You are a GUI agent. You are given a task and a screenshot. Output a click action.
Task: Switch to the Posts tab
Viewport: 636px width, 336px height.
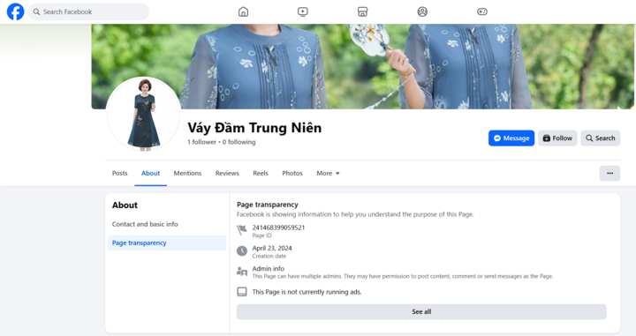click(119, 173)
